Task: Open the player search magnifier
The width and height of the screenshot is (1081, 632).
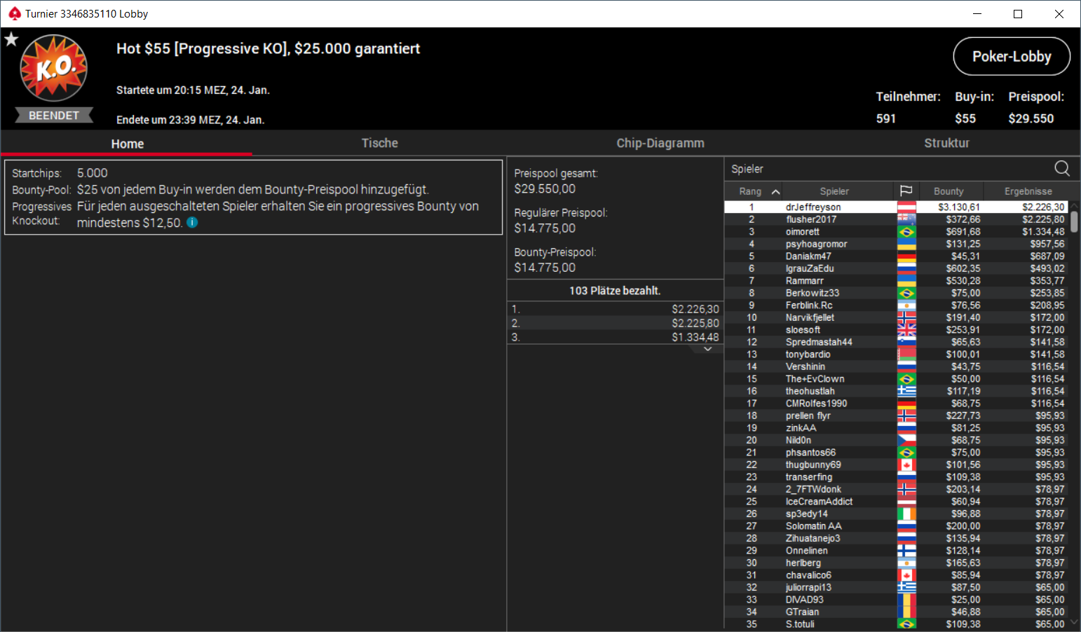Action: pyautogui.click(x=1062, y=168)
